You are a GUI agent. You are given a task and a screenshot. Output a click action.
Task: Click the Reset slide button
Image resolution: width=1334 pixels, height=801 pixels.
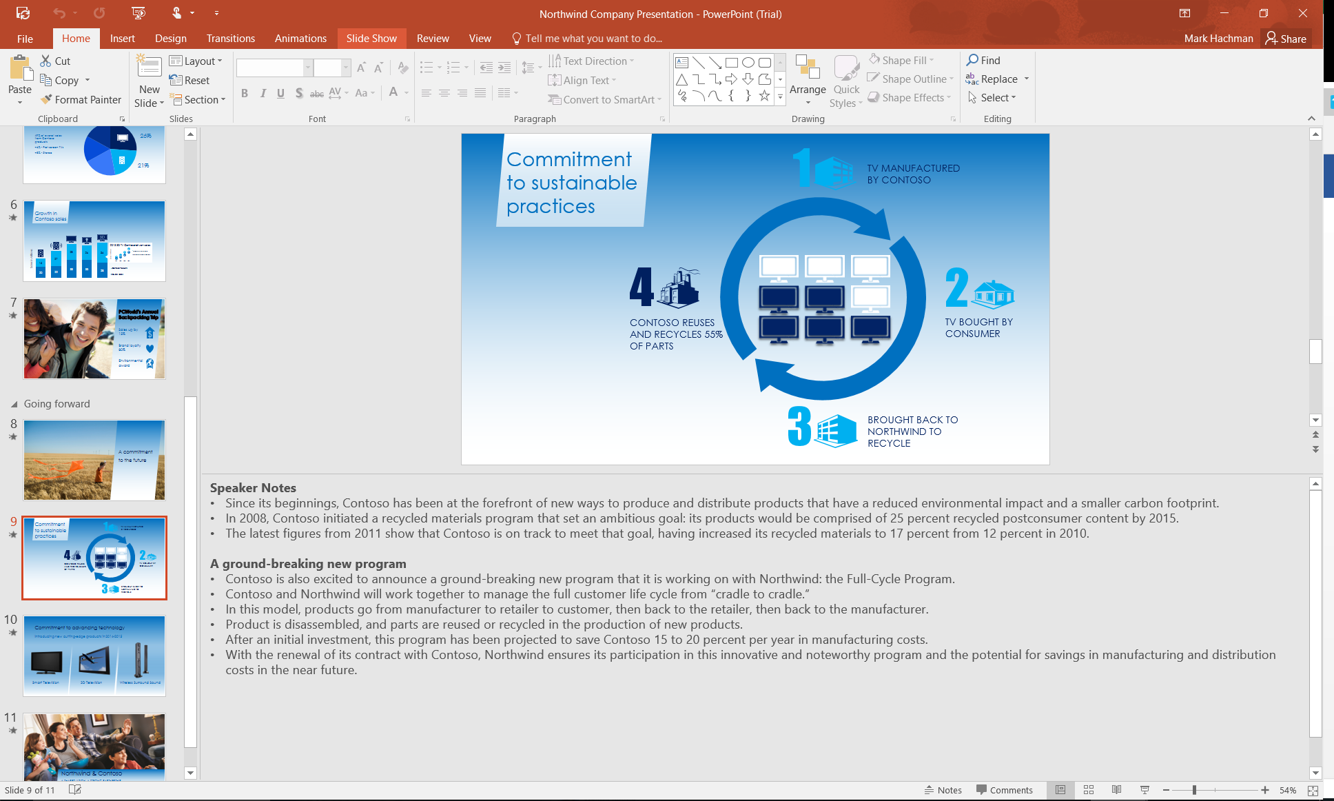(189, 80)
